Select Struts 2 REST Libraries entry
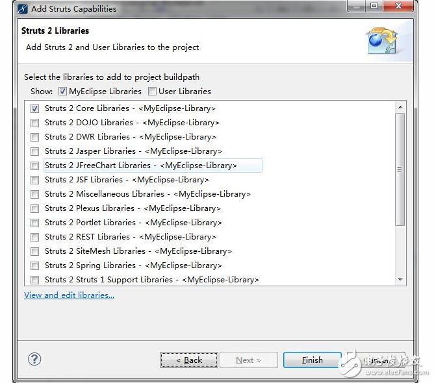This screenshot has width=434, height=383. (130, 237)
